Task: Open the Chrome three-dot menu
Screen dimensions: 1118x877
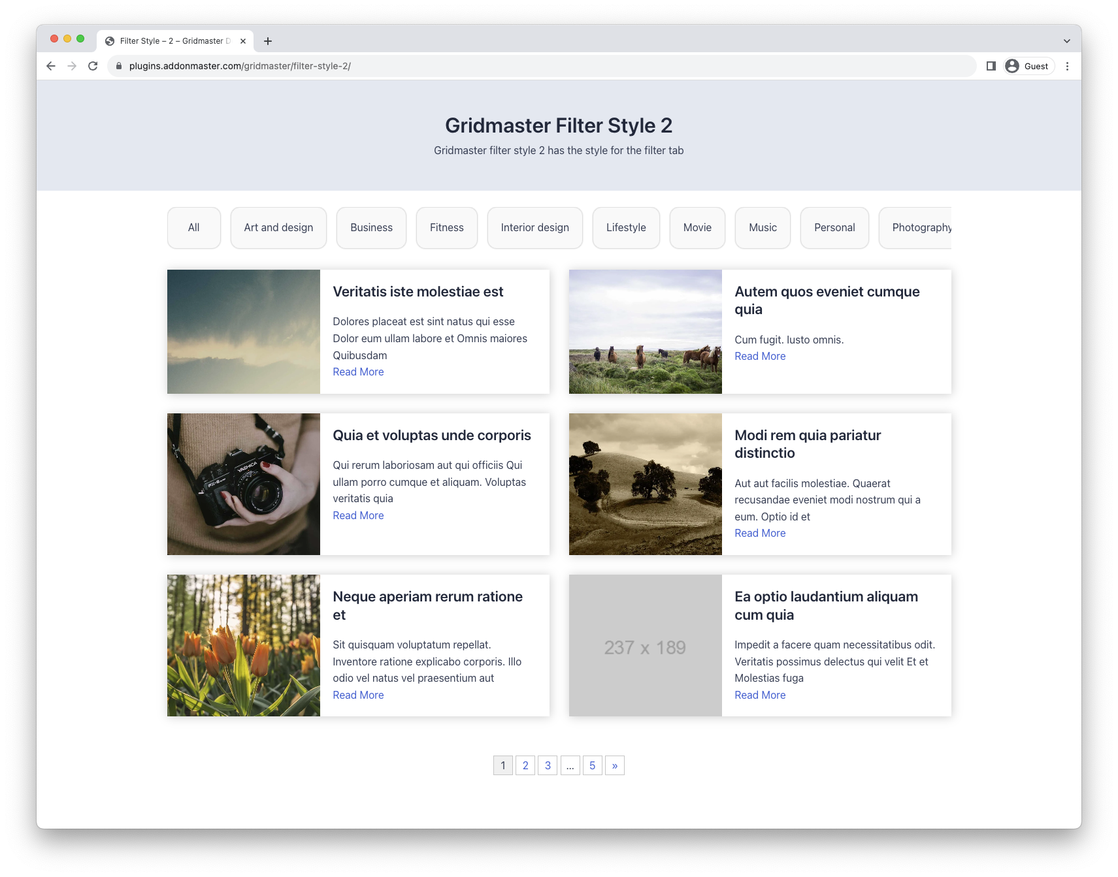Action: click(x=1067, y=66)
